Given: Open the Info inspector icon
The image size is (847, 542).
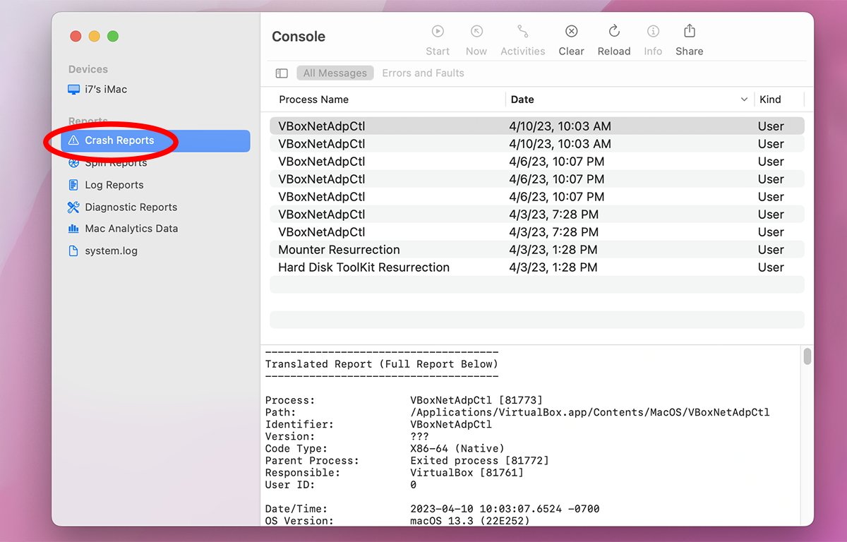Looking at the screenshot, I should 654,31.
